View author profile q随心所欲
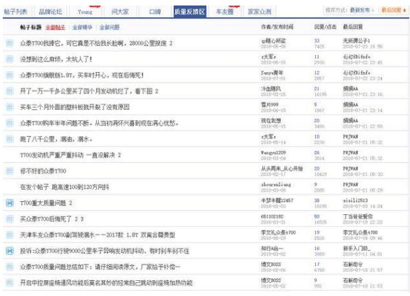This screenshot has width=410, height=296. click(273, 41)
